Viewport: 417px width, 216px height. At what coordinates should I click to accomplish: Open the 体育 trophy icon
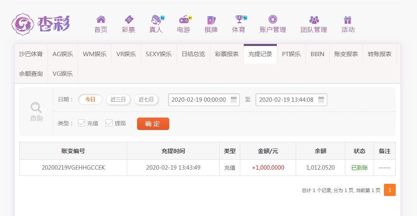point(240,19)
